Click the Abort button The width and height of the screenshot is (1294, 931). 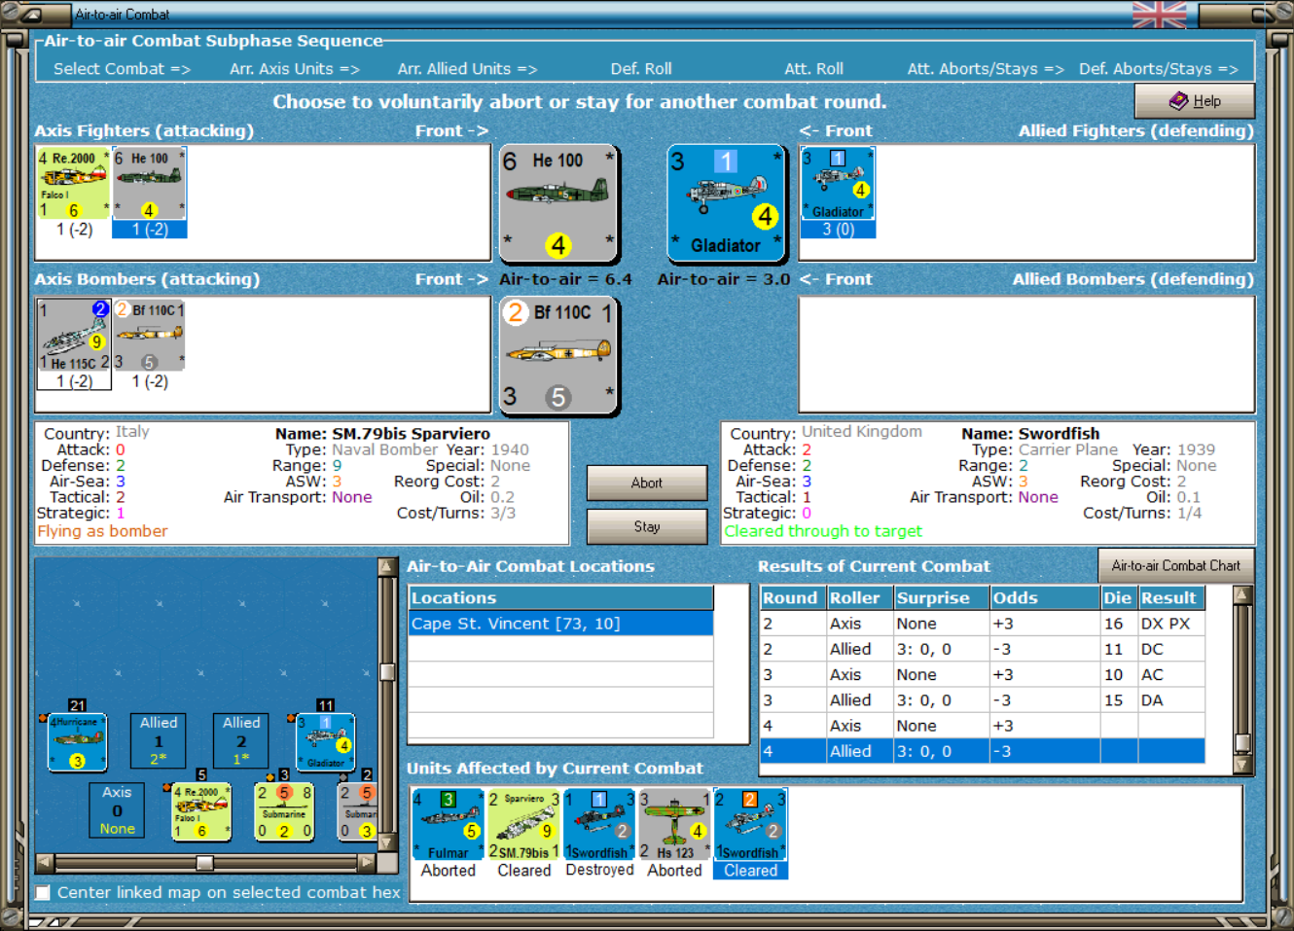pyautogui.click(x=647, y=483)
